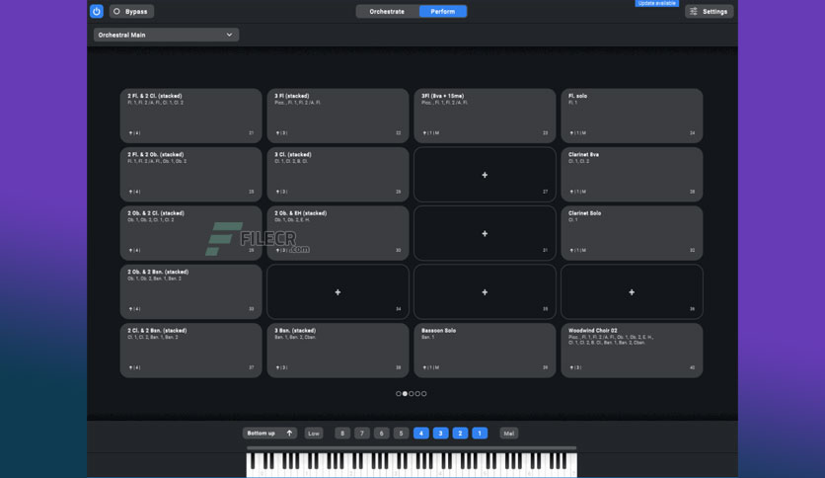Viewport: 825px width, 478px height.
Task: Add a preset to empty slot 36
Action: pyautogui.click(x=632, y=291)
